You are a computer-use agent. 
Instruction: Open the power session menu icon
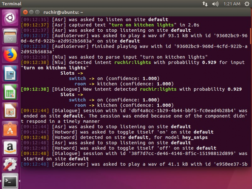[247, 4]
